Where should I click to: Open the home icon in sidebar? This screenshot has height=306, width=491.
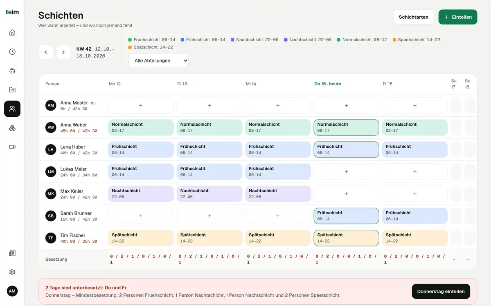coord(12,33)
